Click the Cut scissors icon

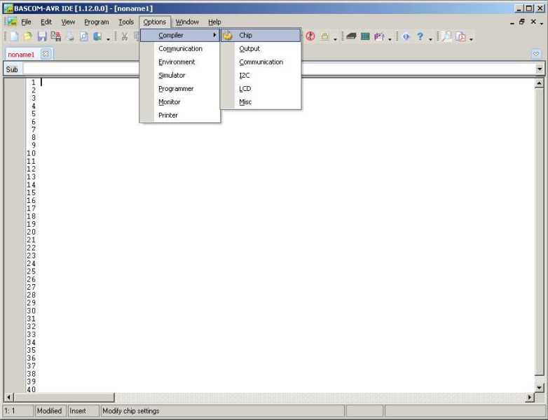125,36
